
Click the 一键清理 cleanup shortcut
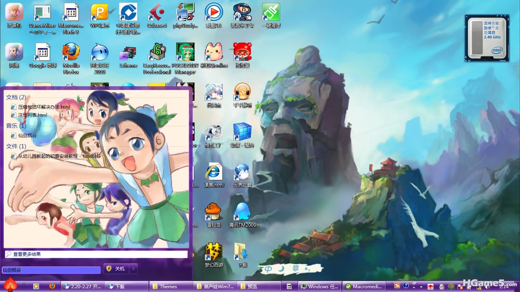pyautogui.click(x=271, y=14)
